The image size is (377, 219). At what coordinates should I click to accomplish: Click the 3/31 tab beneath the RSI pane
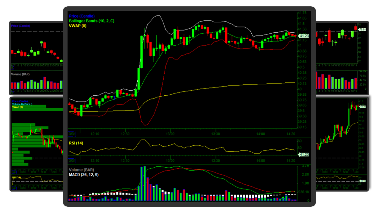tap(73, 161)
